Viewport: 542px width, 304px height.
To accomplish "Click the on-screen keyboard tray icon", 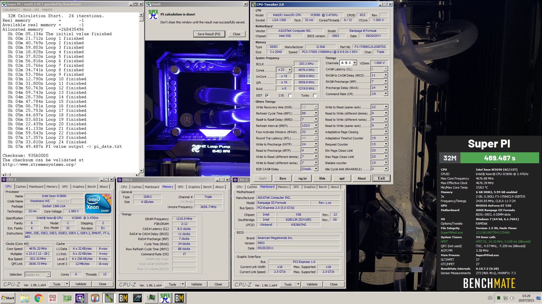I will (x=490, y=298).
